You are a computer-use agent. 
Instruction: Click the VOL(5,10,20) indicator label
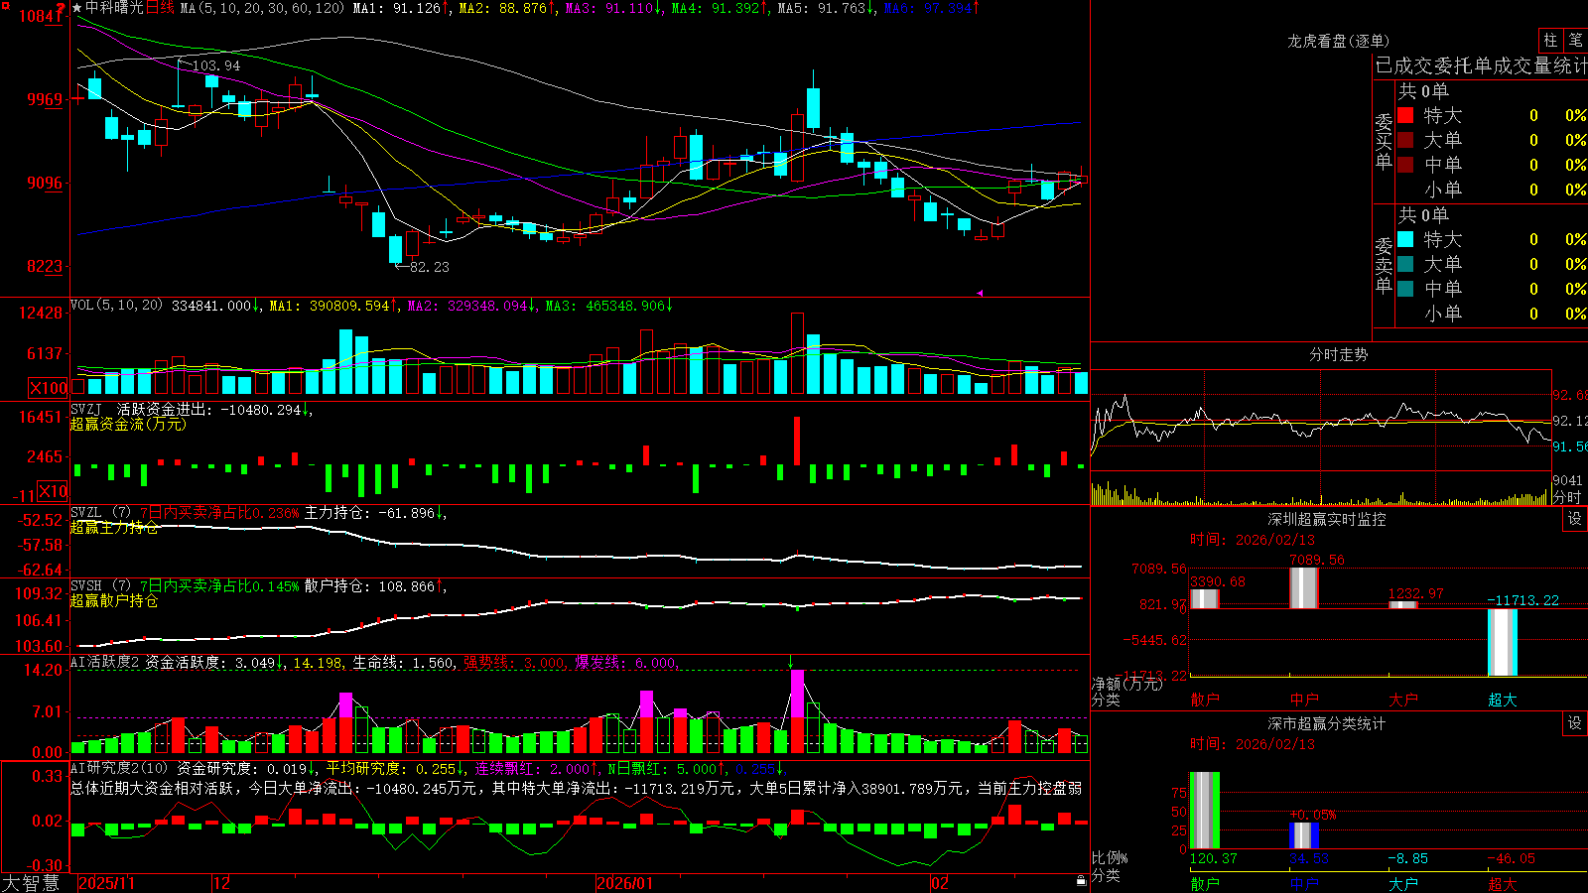click(x=116, y=306)
